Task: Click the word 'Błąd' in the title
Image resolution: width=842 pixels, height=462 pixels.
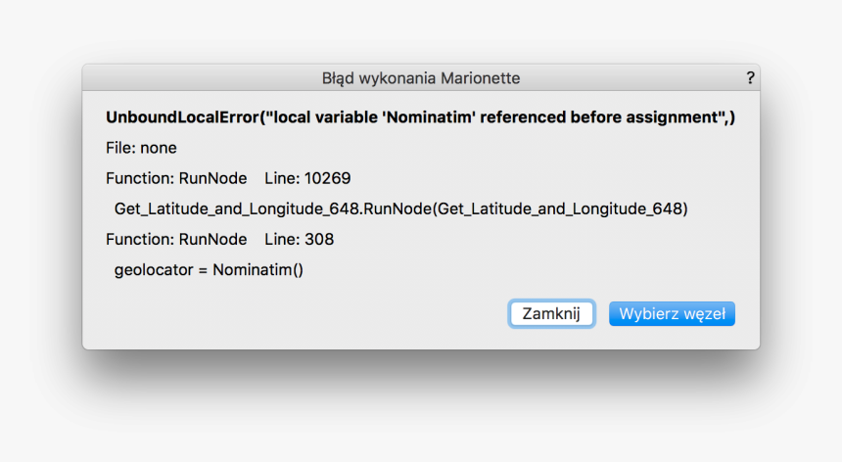Action: 339,77
